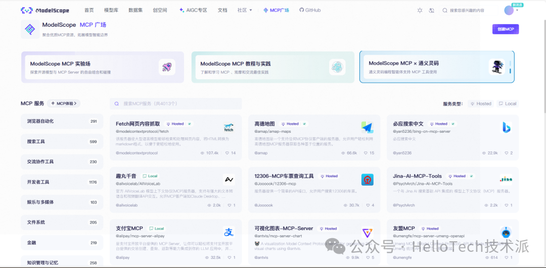Viewport: 546px width, 268px height.
Task: Filter by 文件系统 category
Action: pyautogui.click(x=62, y=222)
